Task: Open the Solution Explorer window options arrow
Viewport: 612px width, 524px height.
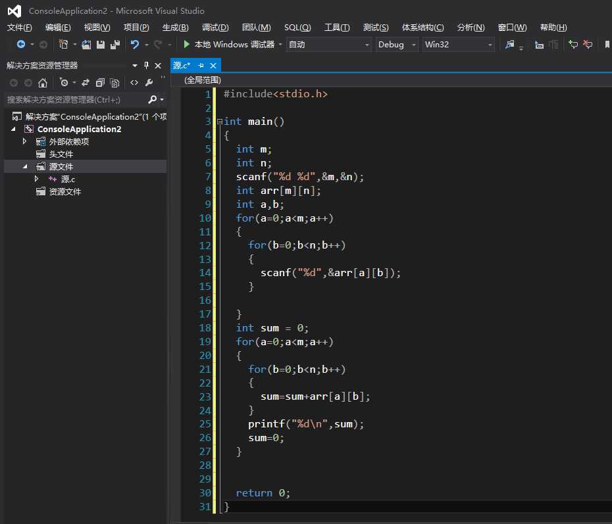Action: [135, 66]
